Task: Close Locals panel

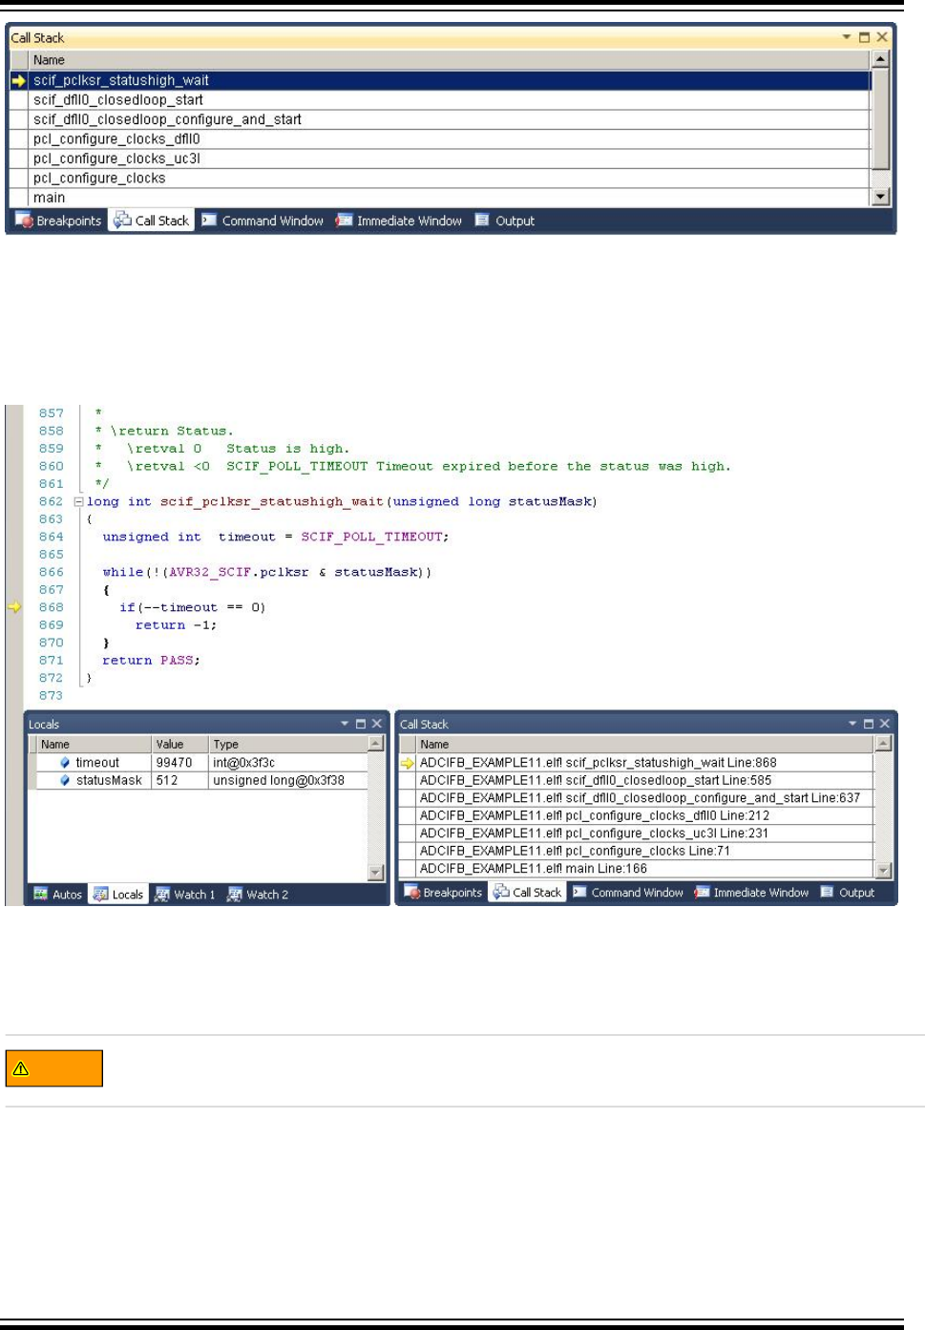Action: 377,724
